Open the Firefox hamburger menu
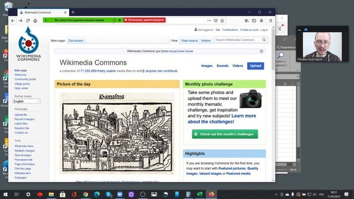Viewport: 354px width, 199px height. pos(270,20)
